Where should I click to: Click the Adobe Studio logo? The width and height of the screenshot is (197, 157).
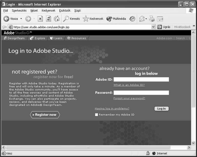point(18,33)
